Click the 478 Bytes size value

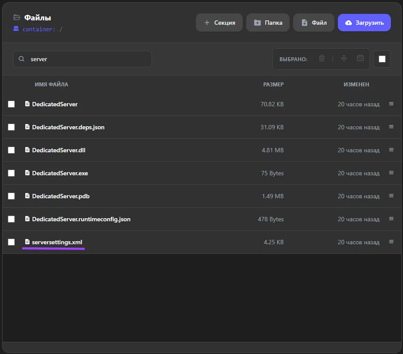(x=271, y=219)
